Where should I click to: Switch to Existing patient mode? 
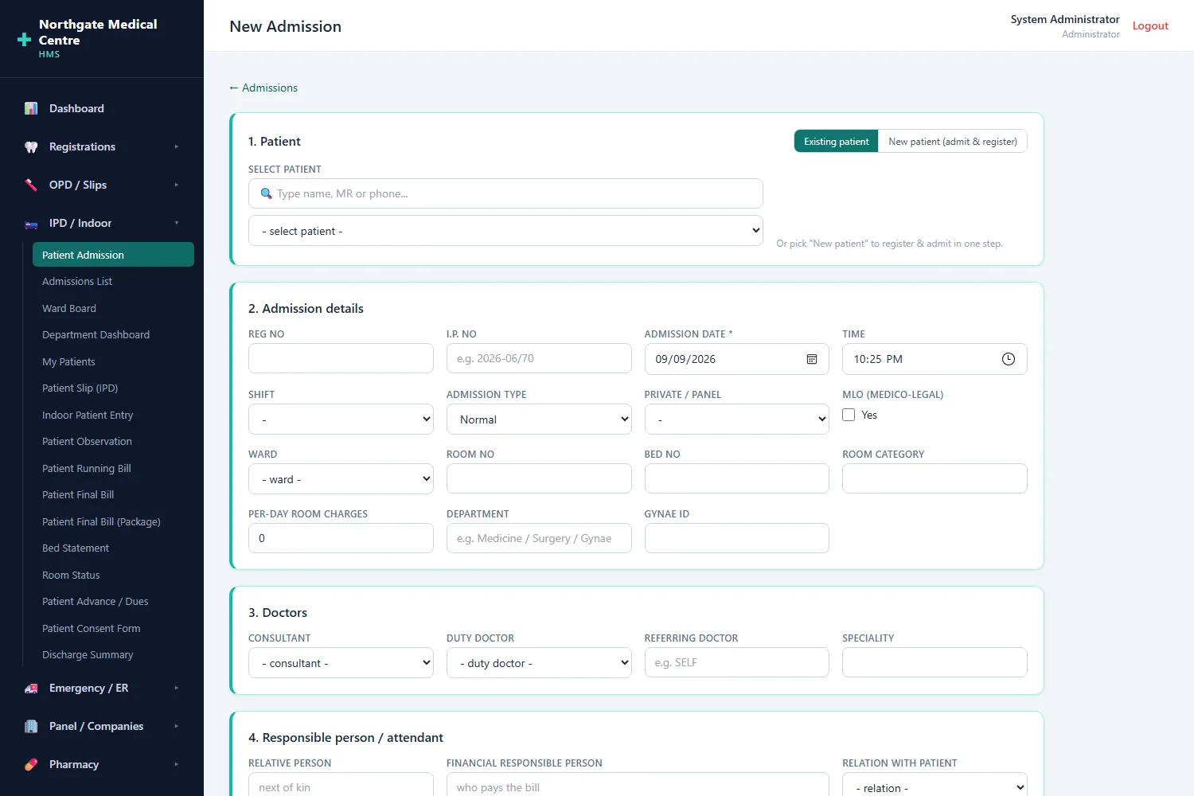[x=837, y=142]
